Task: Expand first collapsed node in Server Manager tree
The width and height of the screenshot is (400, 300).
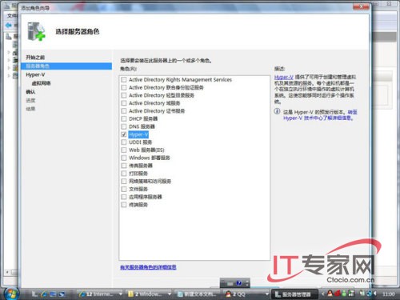Action: (9, 52)
